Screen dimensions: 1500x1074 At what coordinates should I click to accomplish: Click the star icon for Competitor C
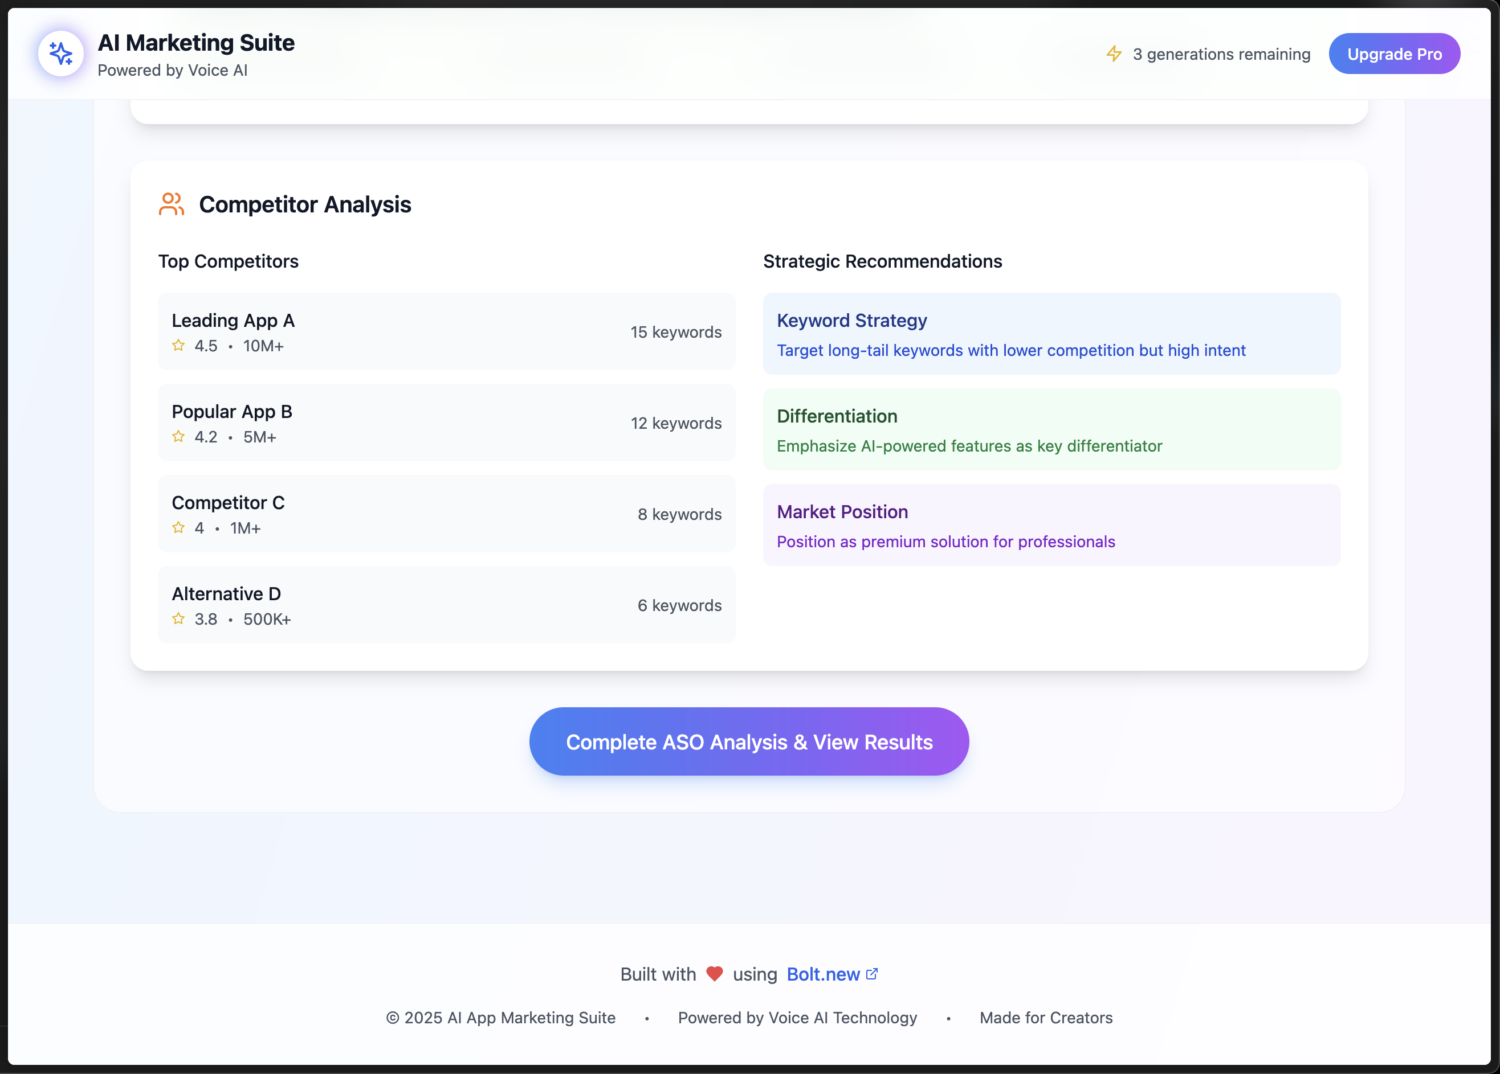pos(178,528)
